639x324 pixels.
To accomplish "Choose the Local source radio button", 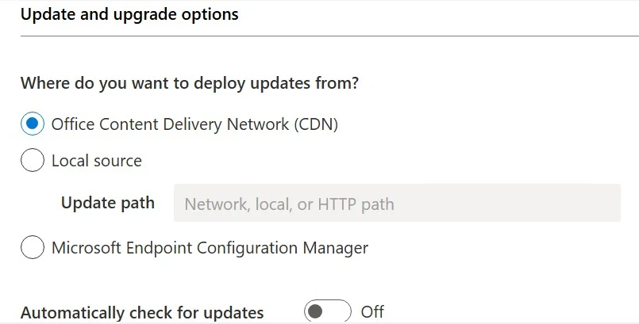I will coord(33,161).
